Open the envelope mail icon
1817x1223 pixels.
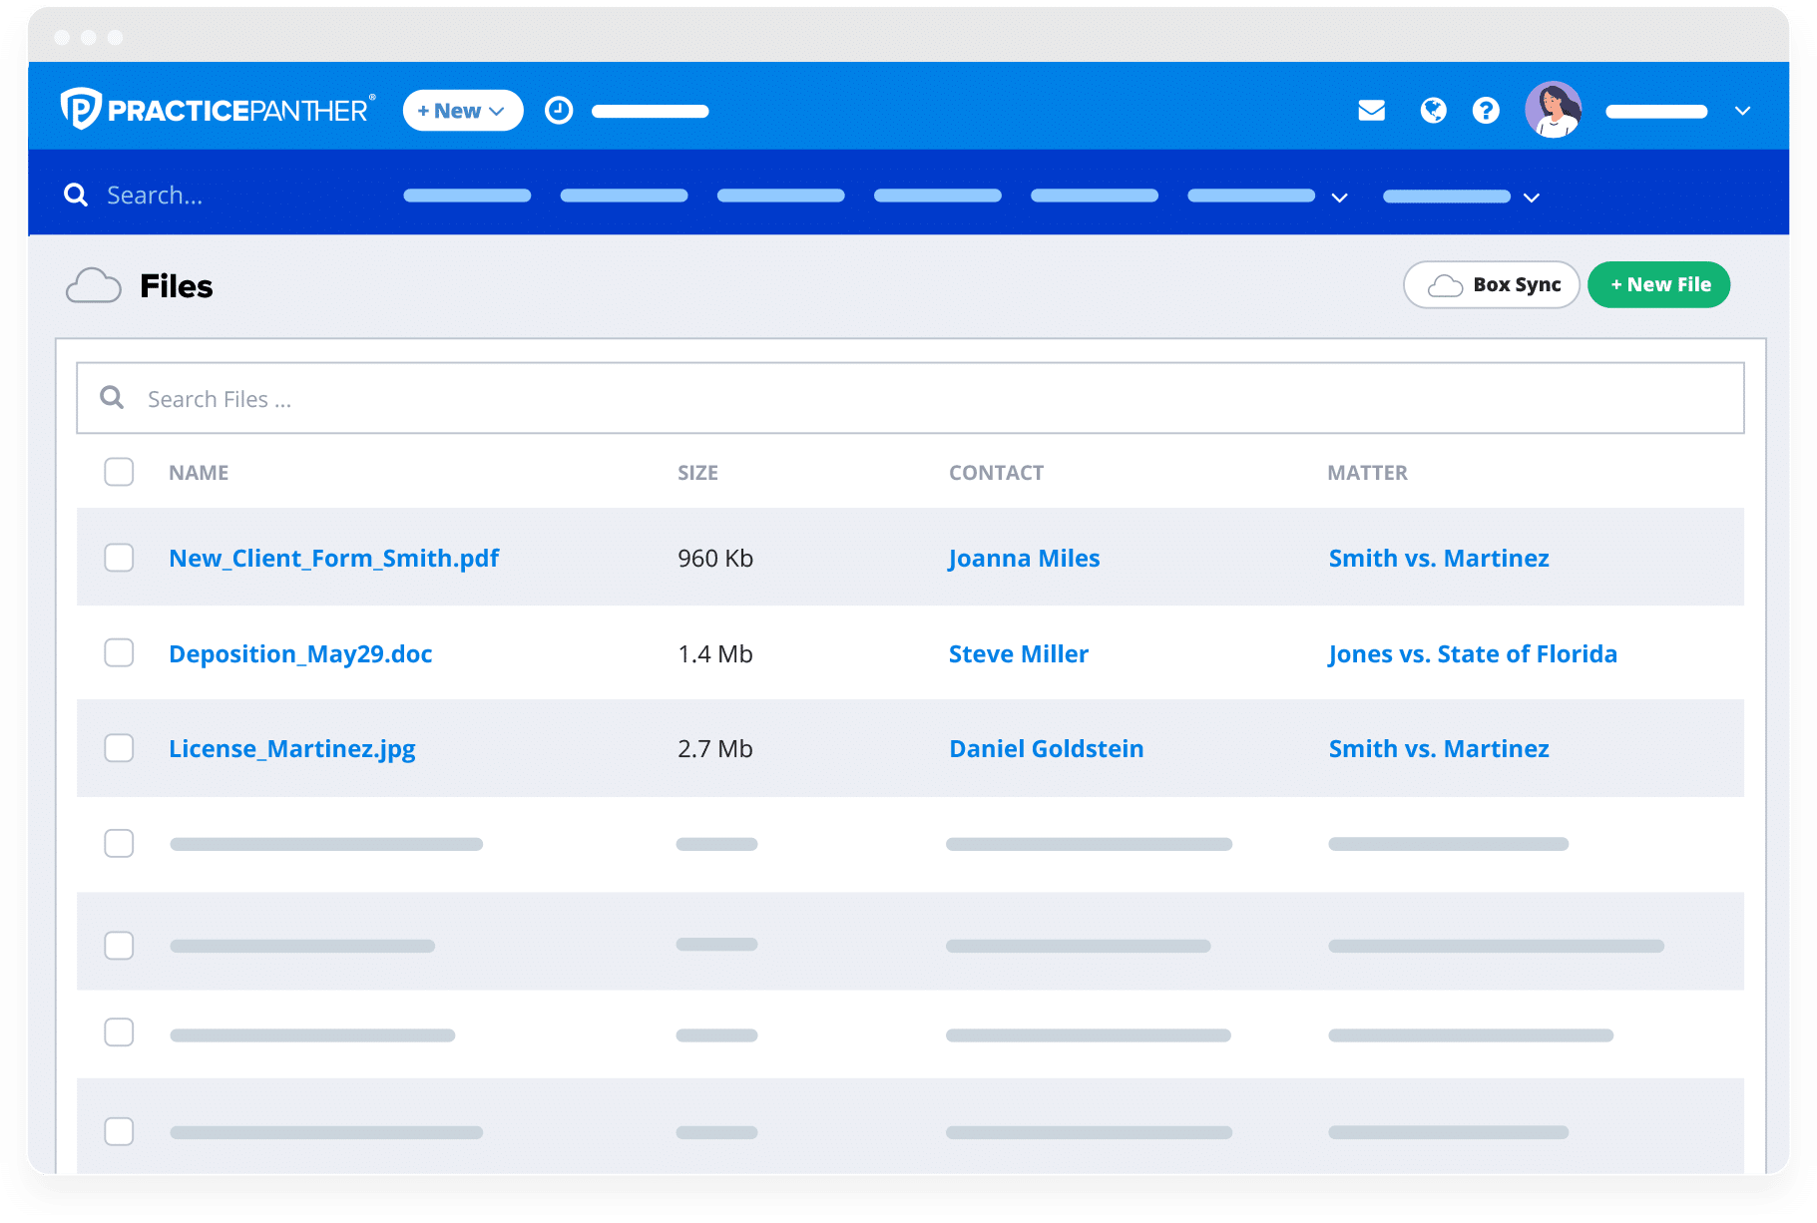tap(1372, 111)
